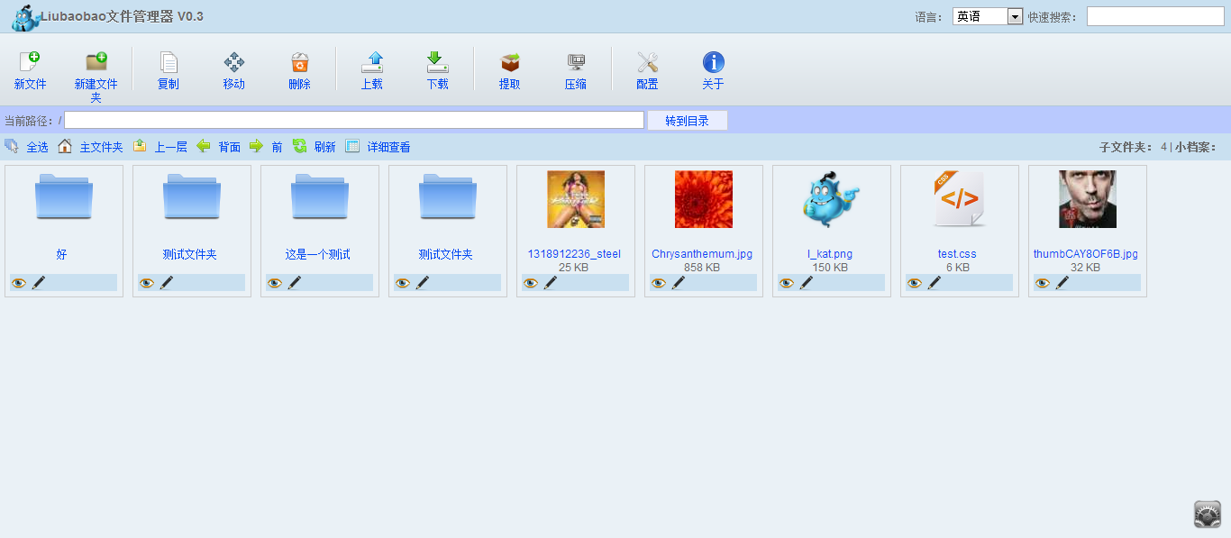The height and width of the screenshot is (538, 1231).
Task: Open 配置 configuration tools icon
Action: pyautogui.click(x=647, y=62)
